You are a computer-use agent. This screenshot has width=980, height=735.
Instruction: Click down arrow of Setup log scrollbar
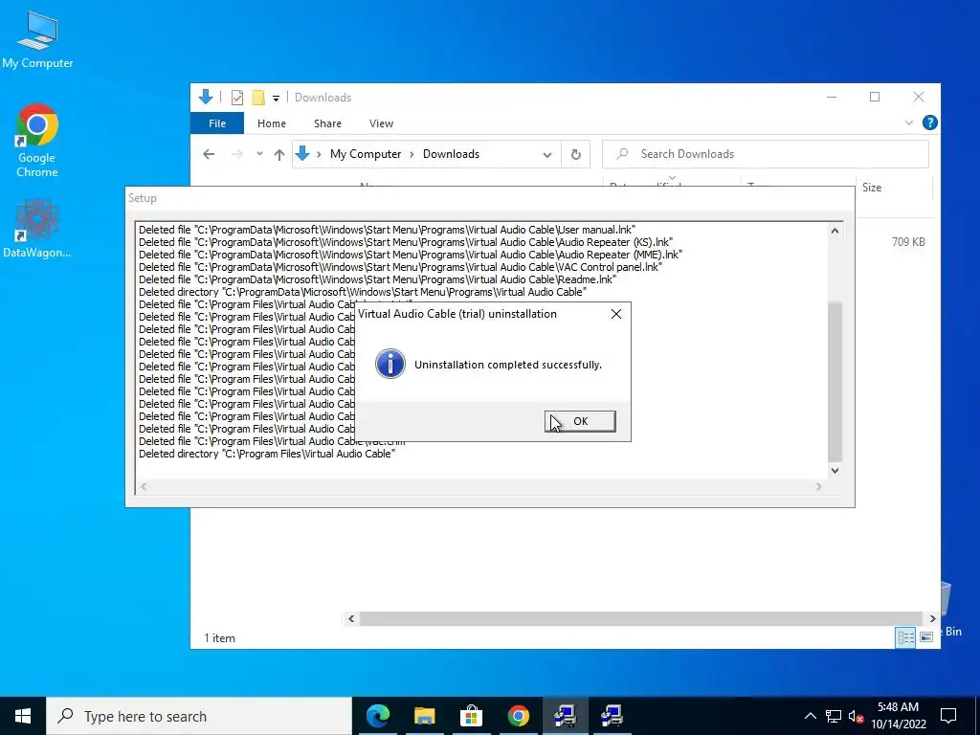coord(835,471)
